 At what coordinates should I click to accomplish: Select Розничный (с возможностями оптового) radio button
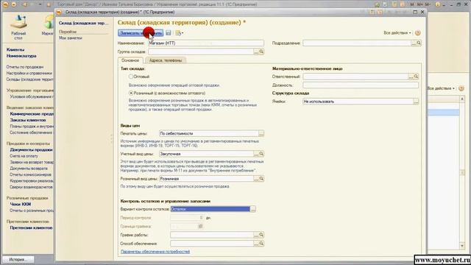[x=131, y=93]
